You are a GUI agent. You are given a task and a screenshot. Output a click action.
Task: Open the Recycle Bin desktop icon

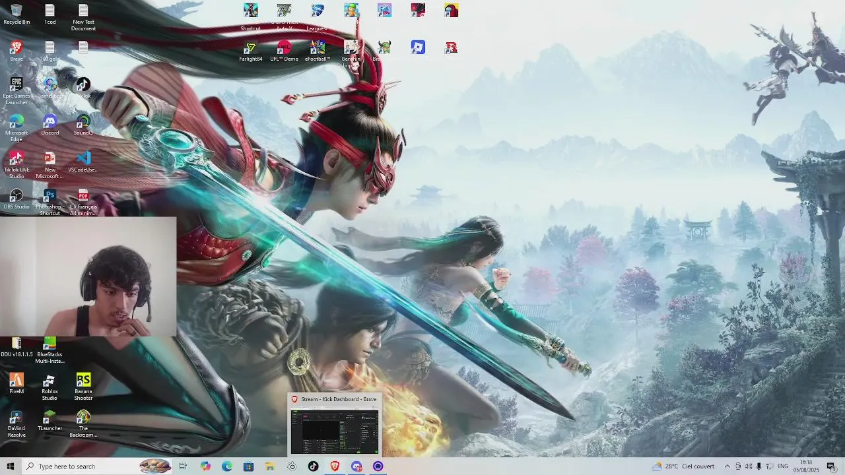(17, 14)
